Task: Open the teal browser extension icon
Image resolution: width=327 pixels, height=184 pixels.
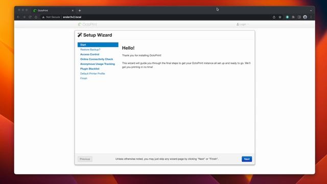Action: click(287, 17)
